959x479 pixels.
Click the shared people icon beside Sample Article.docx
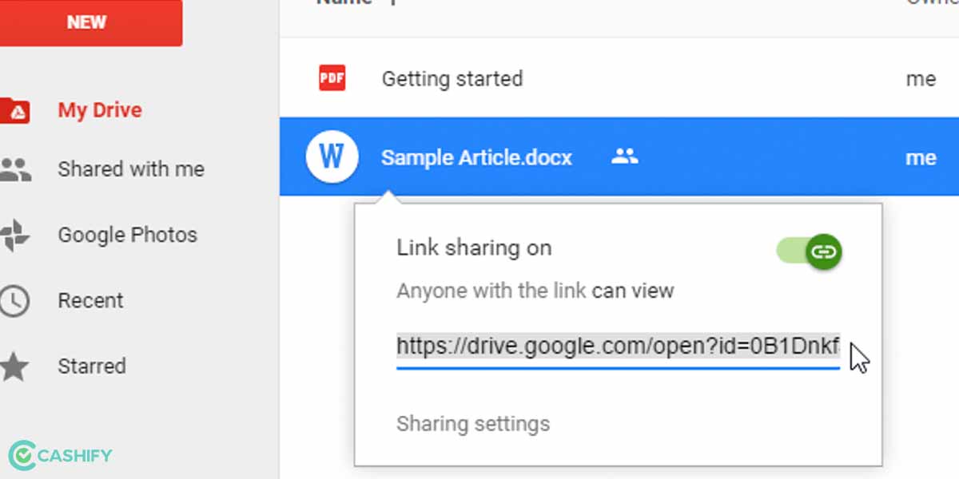click(x=625, y=156)
